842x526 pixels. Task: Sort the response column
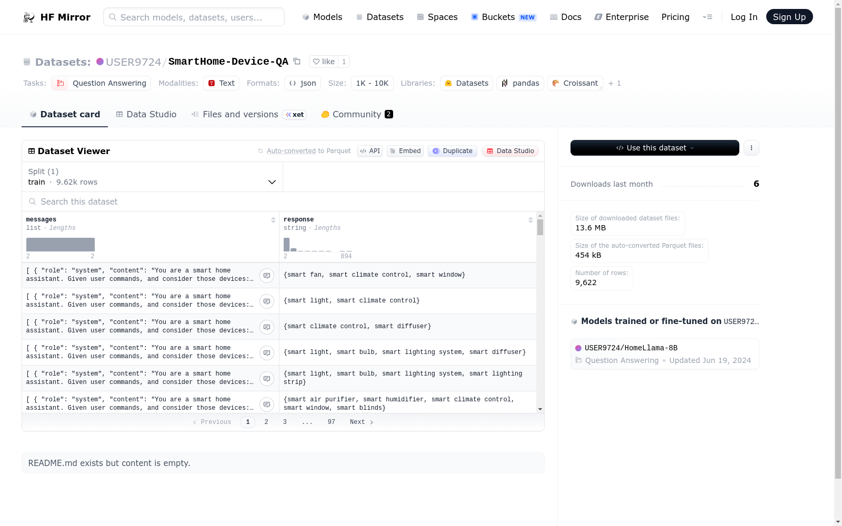pos(530,220)
